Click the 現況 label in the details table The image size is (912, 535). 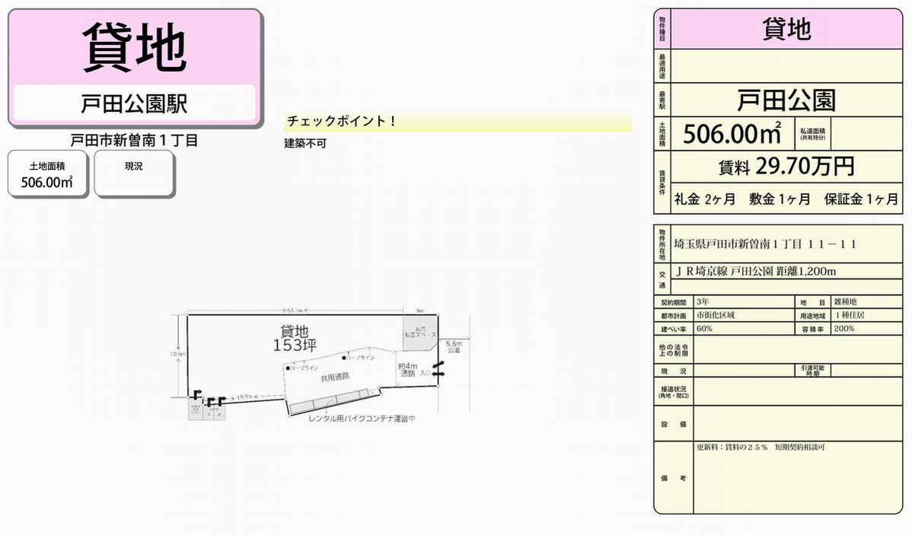[674, 371]
